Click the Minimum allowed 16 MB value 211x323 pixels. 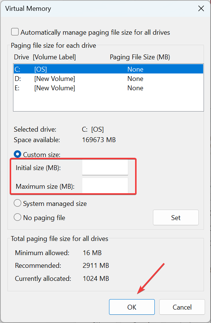point(92,253)
